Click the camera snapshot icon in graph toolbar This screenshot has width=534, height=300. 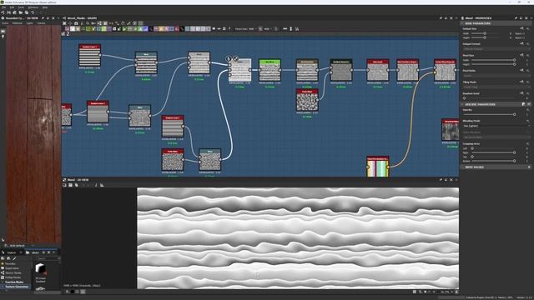(76, 23)
